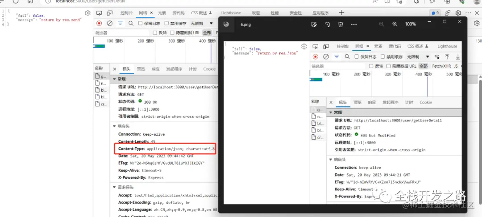Open the 性能 tab in browser DevTools
This screenshot has height=217, width=482.
coord(274,13)
